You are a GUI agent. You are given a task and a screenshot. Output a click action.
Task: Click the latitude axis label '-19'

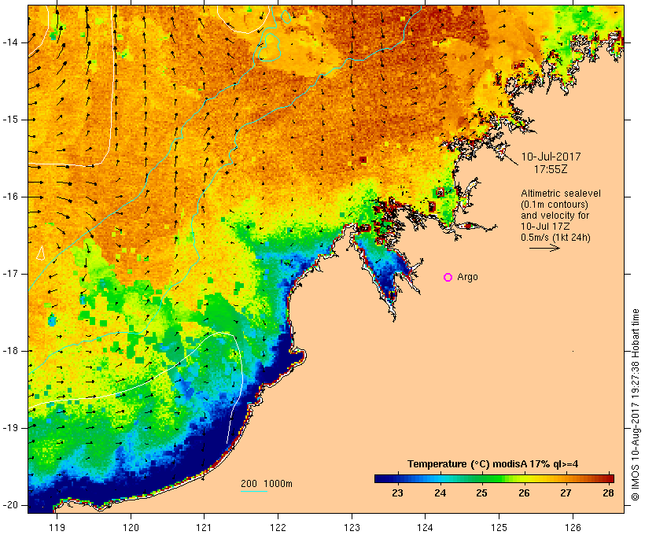(10, 428)
